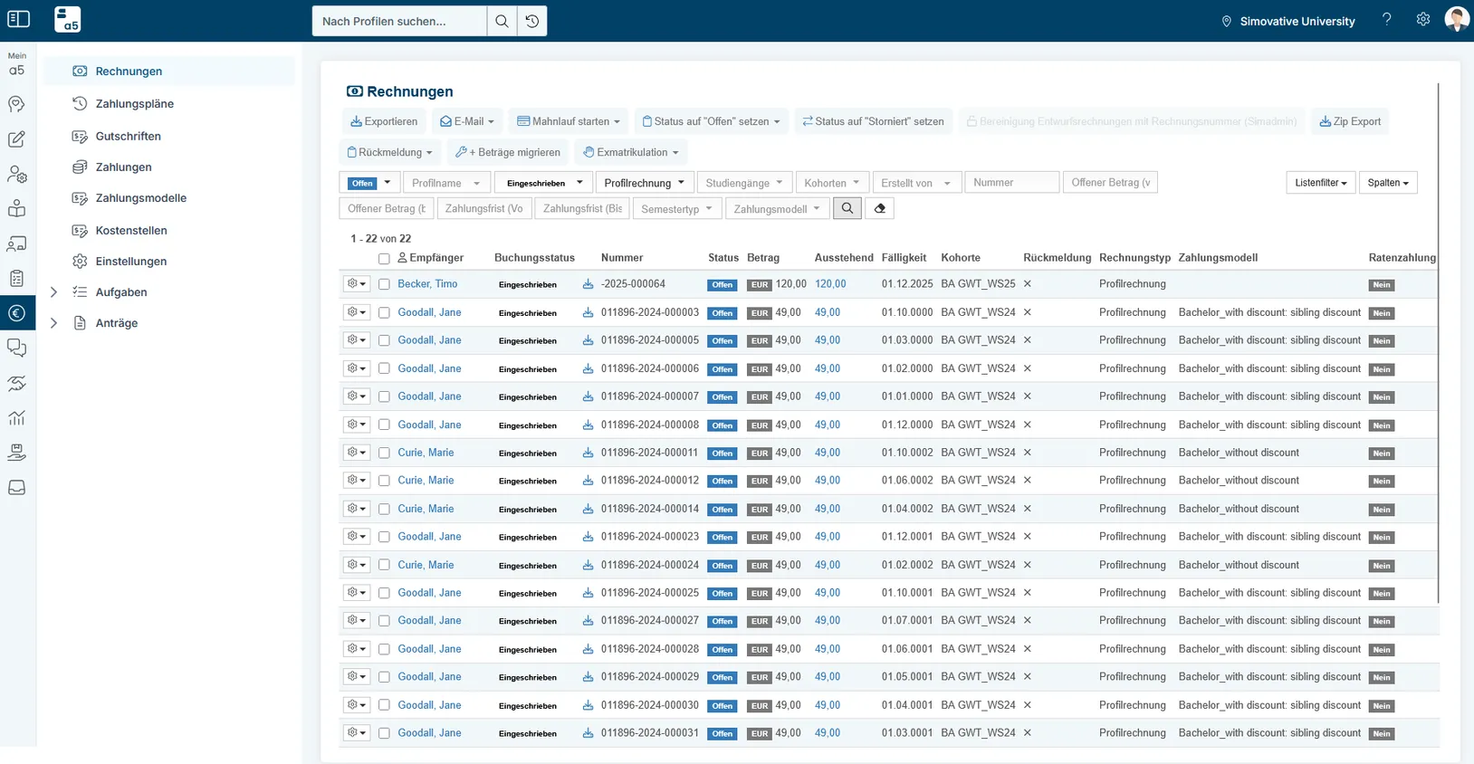Open the settings gear in top bar

click(1423, 19)
